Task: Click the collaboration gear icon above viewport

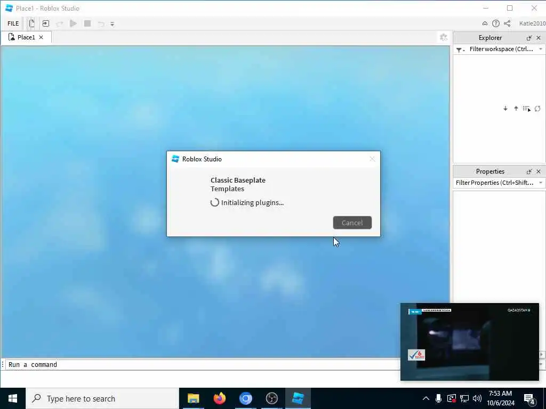Action: tap(443, 37)
